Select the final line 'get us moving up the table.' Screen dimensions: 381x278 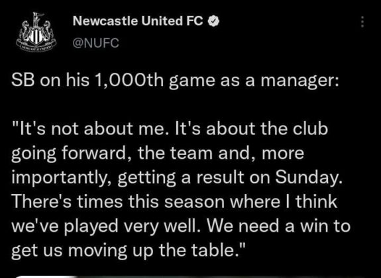[x=129, y=252]
